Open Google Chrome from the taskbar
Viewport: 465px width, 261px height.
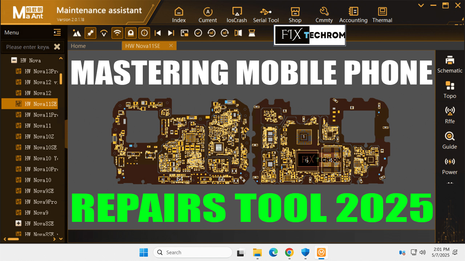289,252
